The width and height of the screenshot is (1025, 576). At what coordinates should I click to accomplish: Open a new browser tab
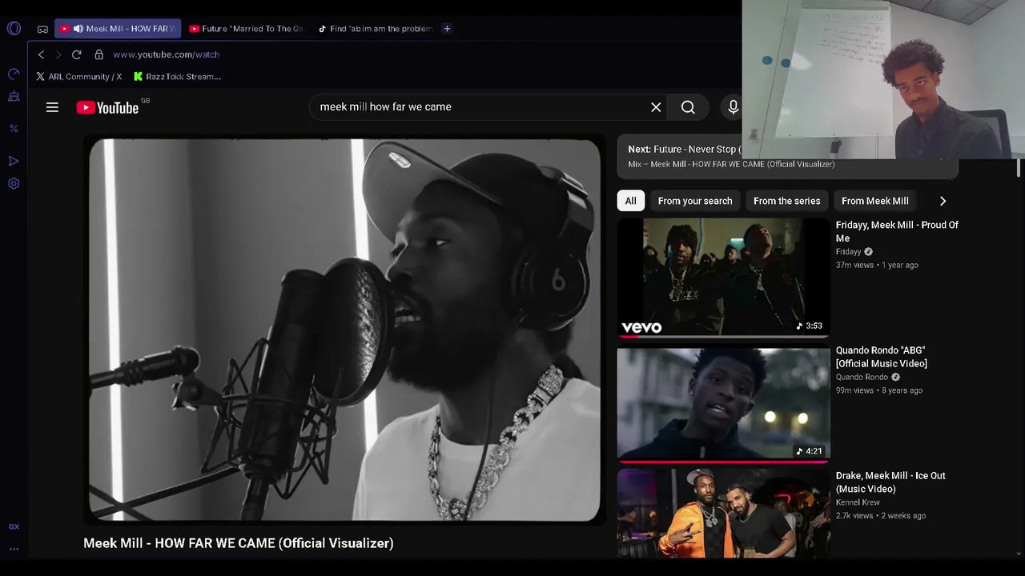tap(447, 29)
